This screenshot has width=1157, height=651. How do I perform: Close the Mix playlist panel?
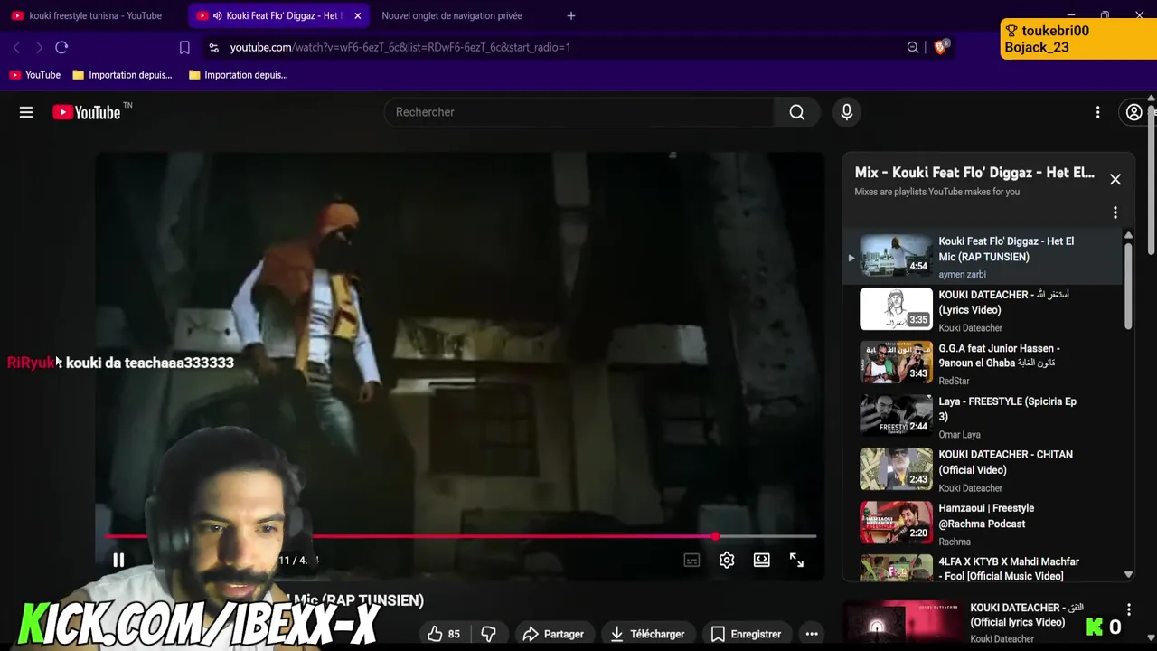(1115, 179)
